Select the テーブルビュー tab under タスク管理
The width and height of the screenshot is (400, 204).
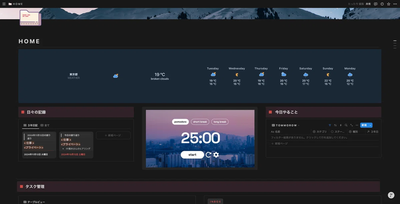(34, 202)
